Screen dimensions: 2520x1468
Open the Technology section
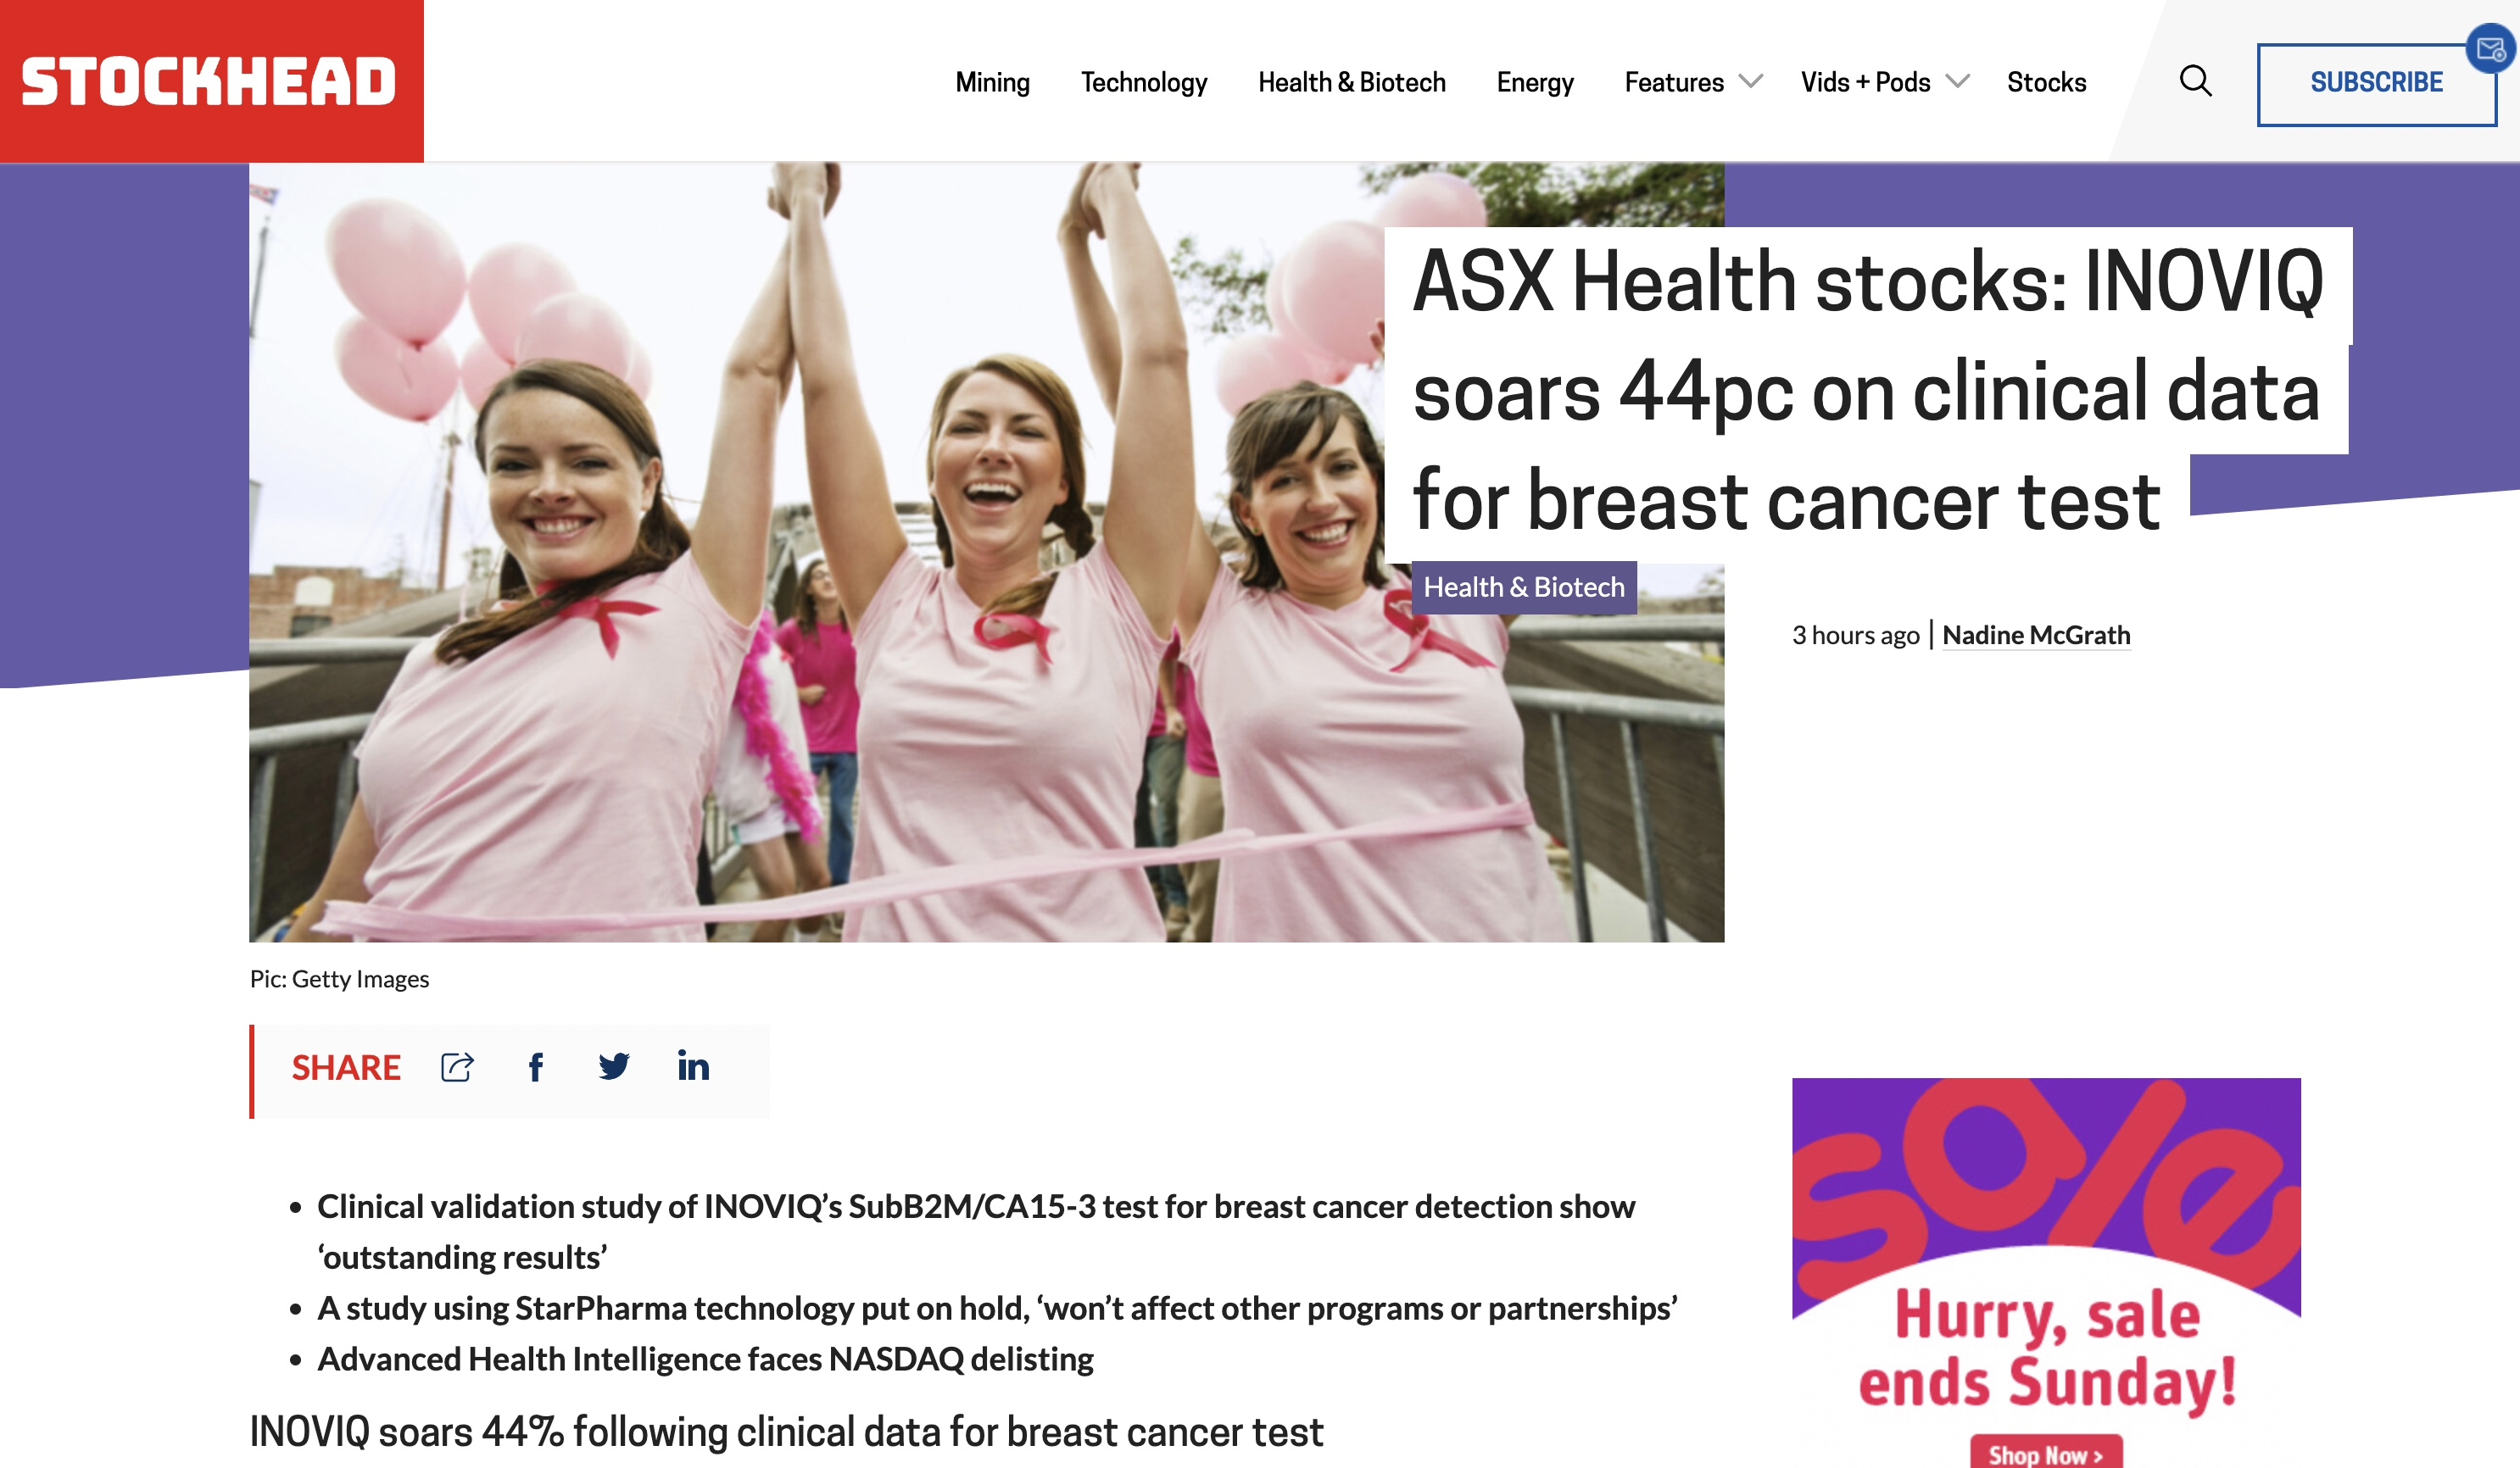point(1144,82)
